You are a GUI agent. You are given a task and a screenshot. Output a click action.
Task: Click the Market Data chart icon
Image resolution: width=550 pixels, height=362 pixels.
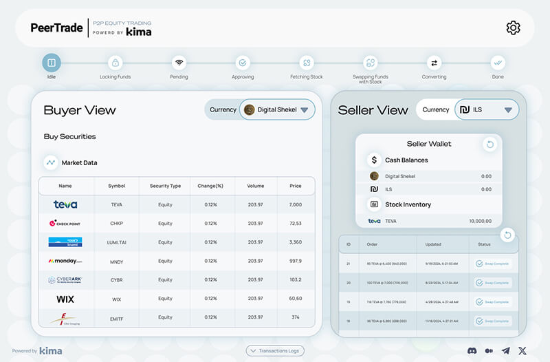[x=51, y=162]
